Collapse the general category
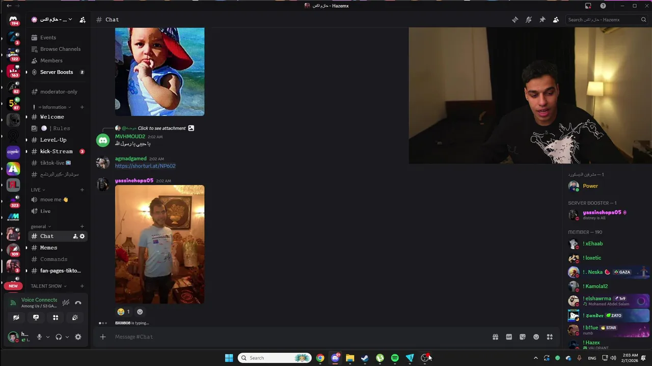This screenshot has width=652, height=366. 41,227
